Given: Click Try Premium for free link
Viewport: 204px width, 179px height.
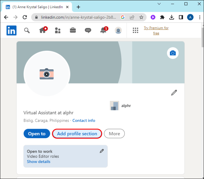Looking at the screenshot, I should 156,30.
